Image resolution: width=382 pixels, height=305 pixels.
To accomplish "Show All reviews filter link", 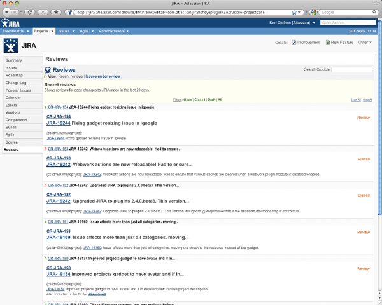I will point(220,100).
